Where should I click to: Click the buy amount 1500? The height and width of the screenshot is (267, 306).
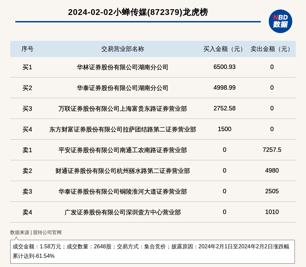point(224,129)
